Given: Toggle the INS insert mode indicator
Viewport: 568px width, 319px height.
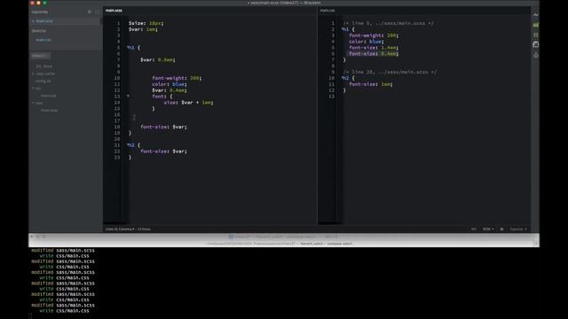Looking at the screenshot, I should pos(473,229).
